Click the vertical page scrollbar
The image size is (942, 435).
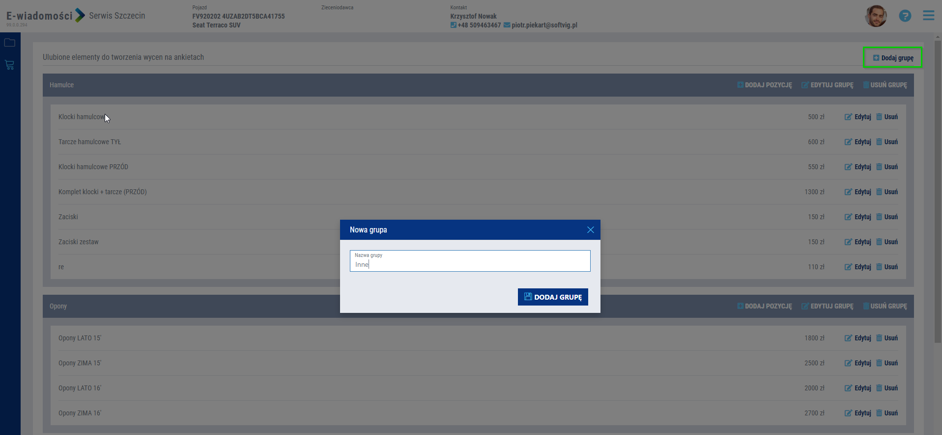click(x=938, y=196)
